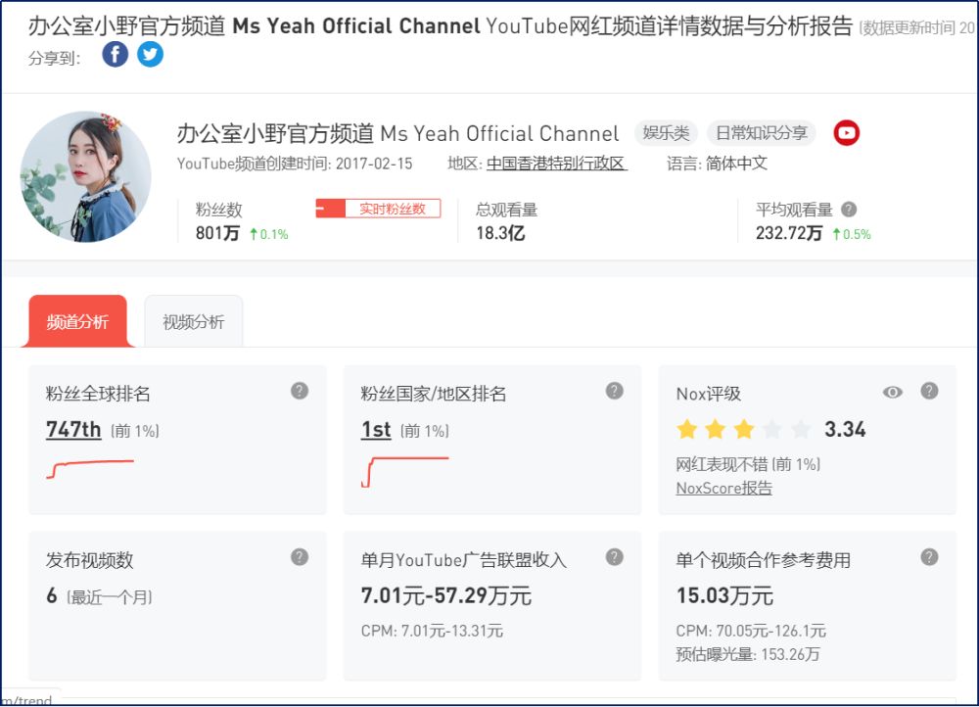Toggle the eye icon in Nox评级 card
The image size is (979, 707).
click(x=893, y=393)
